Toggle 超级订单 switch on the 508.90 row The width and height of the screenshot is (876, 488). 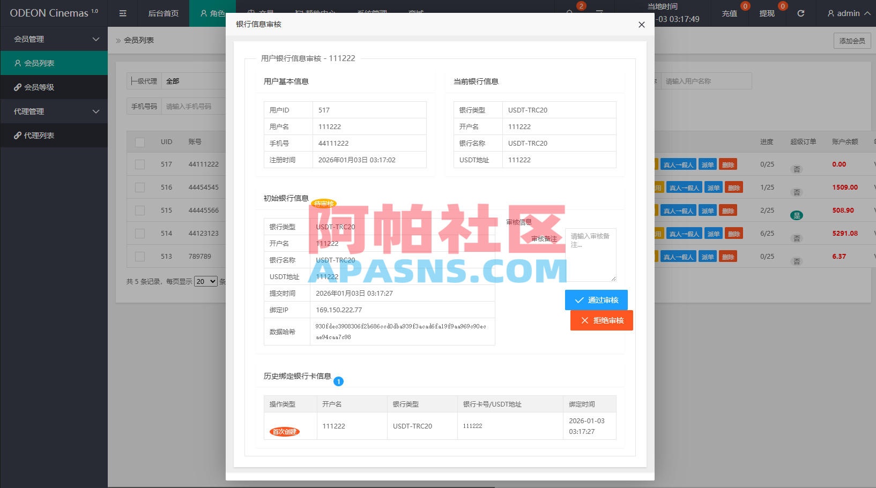797,215
